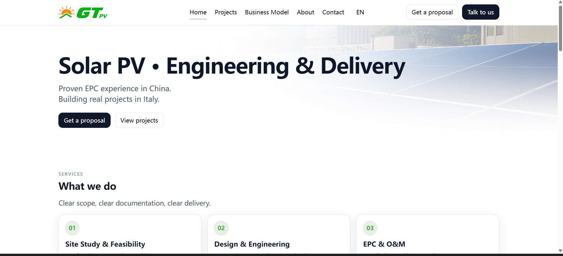
Task: Select the EPC & O&M card title
Action: 384,244
